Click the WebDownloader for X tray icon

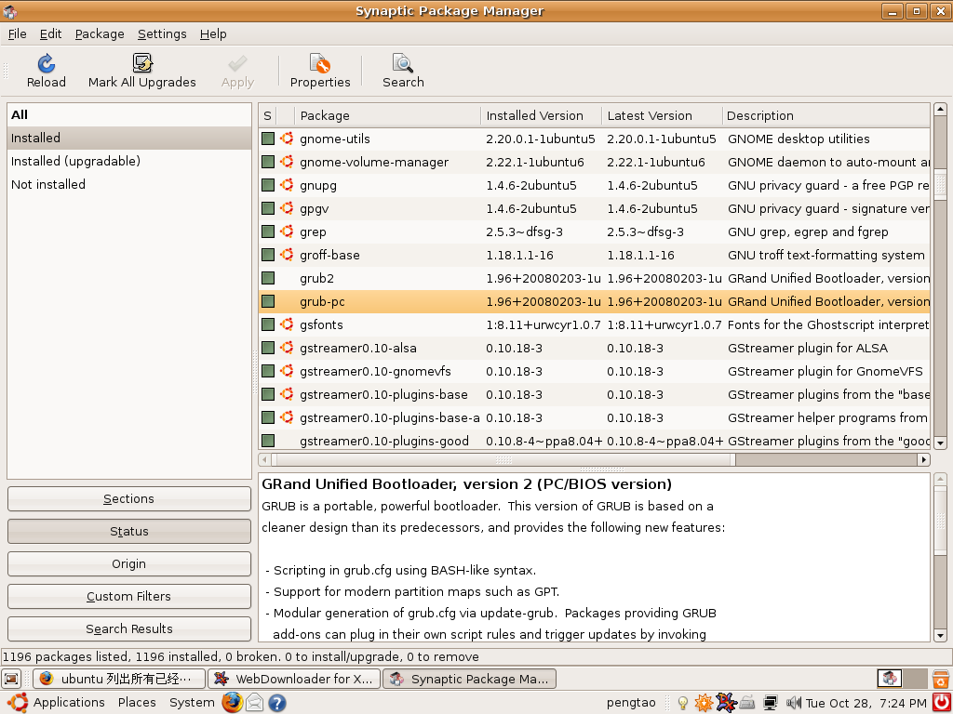(726, 703)
